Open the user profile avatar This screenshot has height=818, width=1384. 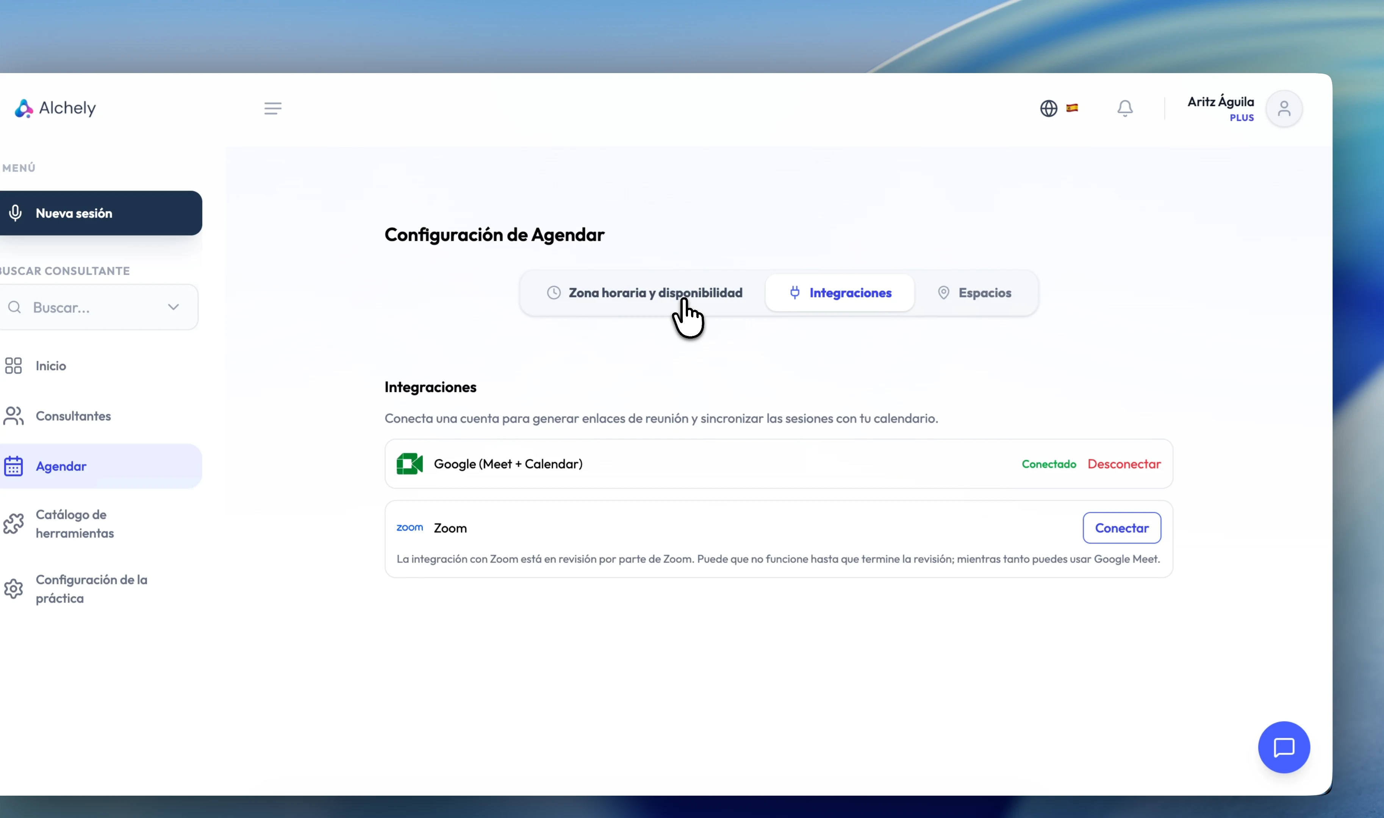1284,109
